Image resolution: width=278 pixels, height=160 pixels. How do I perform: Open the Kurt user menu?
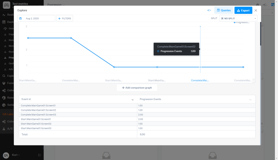[16, 155]
